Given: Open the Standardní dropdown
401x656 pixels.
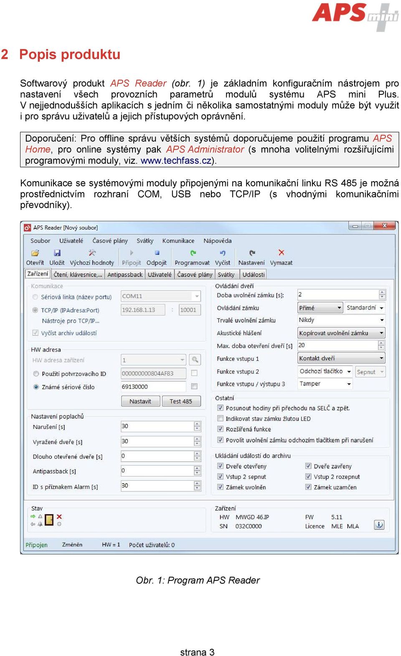Looking at the screenshot, I should [365, 308].
